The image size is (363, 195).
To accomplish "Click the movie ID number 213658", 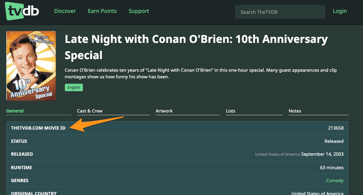I will click(x=336, y=128).
